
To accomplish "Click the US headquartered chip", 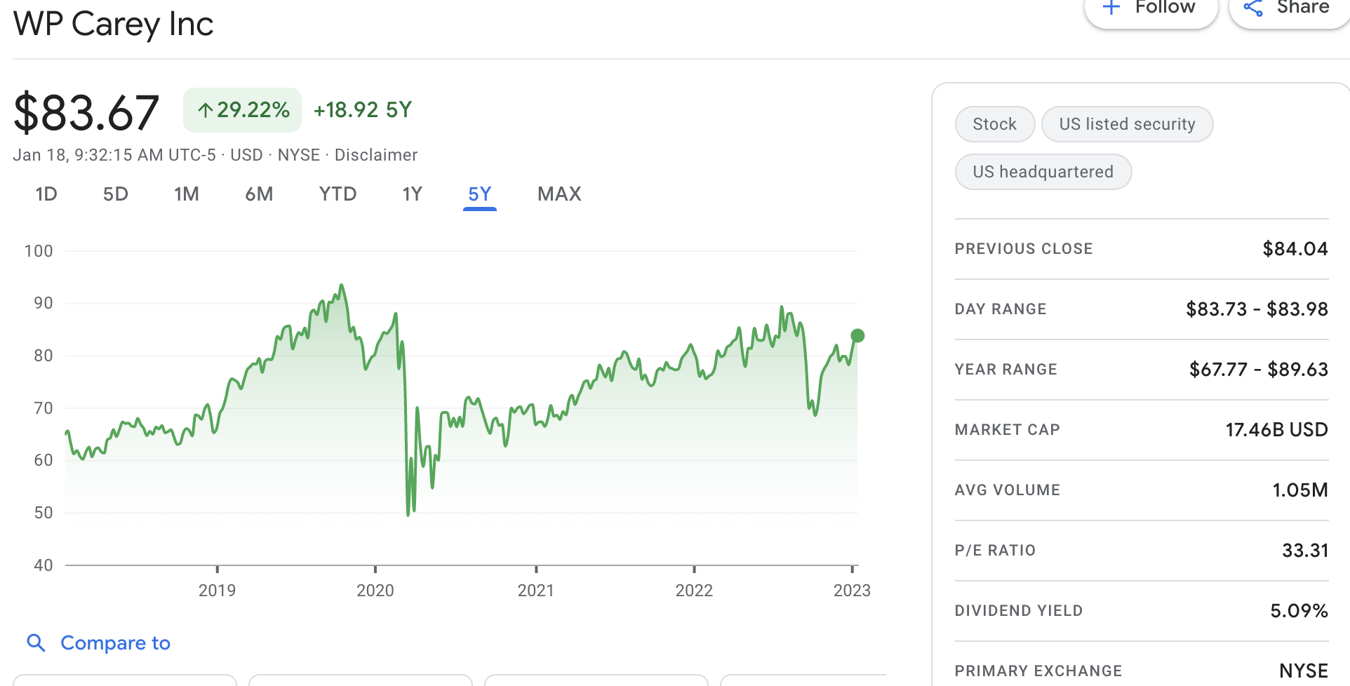I will point(1043,172).
